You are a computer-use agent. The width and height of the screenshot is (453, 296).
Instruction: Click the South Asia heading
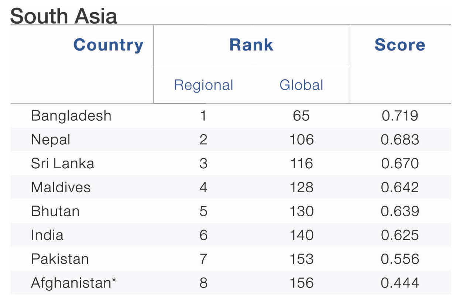click(x=64, y=16)
